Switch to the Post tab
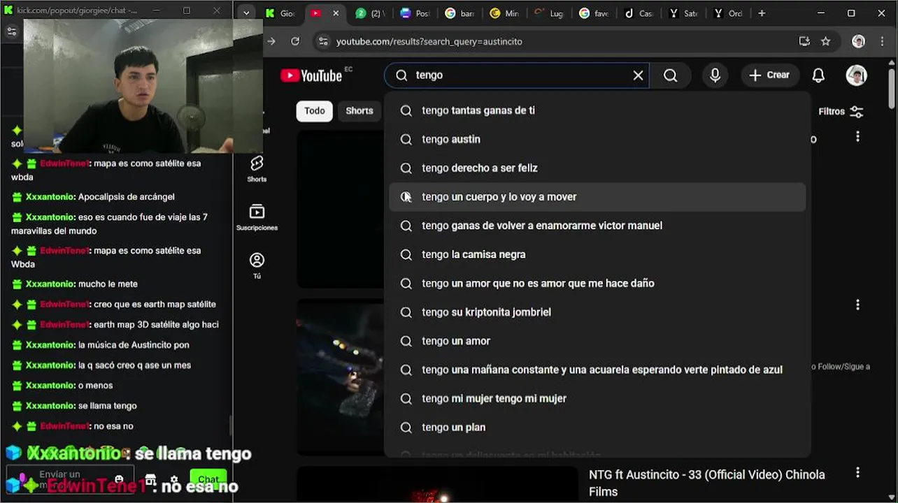This screenshot has width=898, height=503. pyautogui.click(x=415, y=13)
